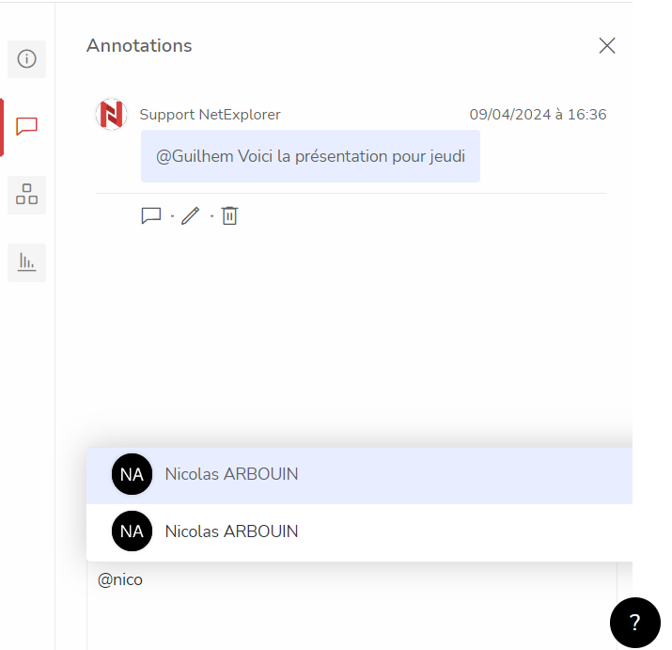Click the Support NetExplorer author name

coord(210,115)
